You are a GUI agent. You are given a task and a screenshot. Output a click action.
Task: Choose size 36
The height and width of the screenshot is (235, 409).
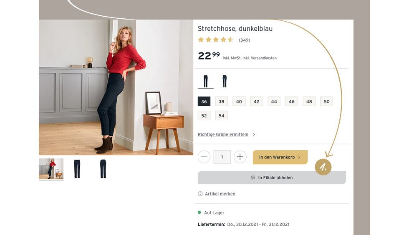[x=204, y=101]
